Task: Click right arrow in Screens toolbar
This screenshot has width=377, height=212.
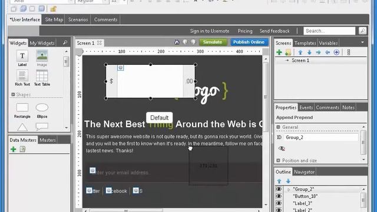Action: click(x=318, y=52)
